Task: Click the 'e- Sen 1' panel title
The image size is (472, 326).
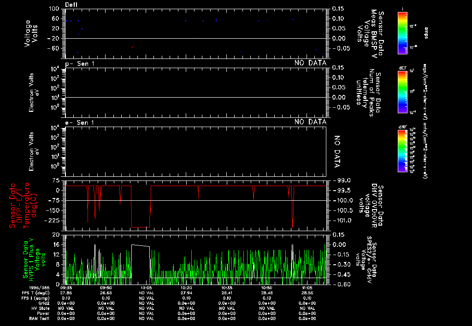Action: pyautogui.click(x=80, y=122)
